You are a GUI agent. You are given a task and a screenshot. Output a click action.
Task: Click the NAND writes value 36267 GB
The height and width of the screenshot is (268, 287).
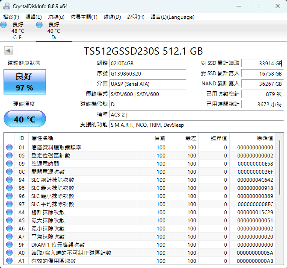tap(262, 84)
